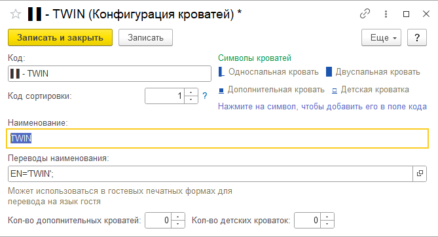This screenshot has width=438, height=237.
Task: Click the Детская кроватка label
Action: [375, 90]
